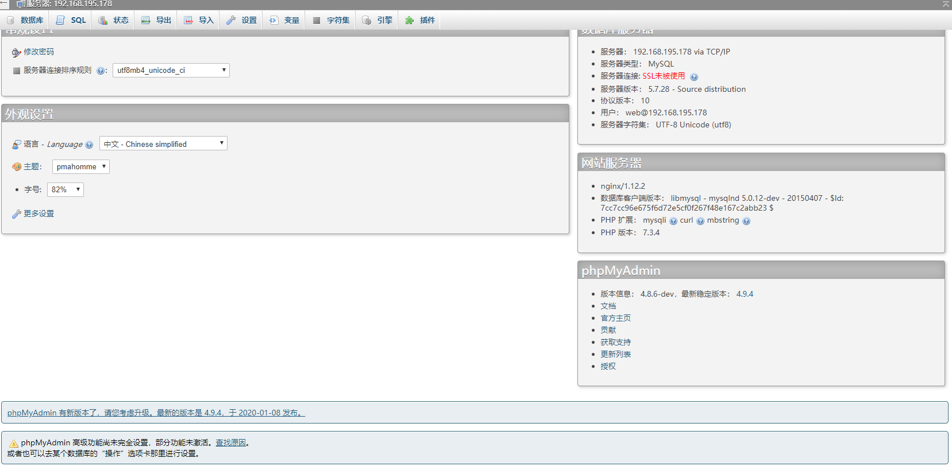Click the settings tab's wrench icon
The width and height of the screenshot is (952, 466).
click(231, 20)
